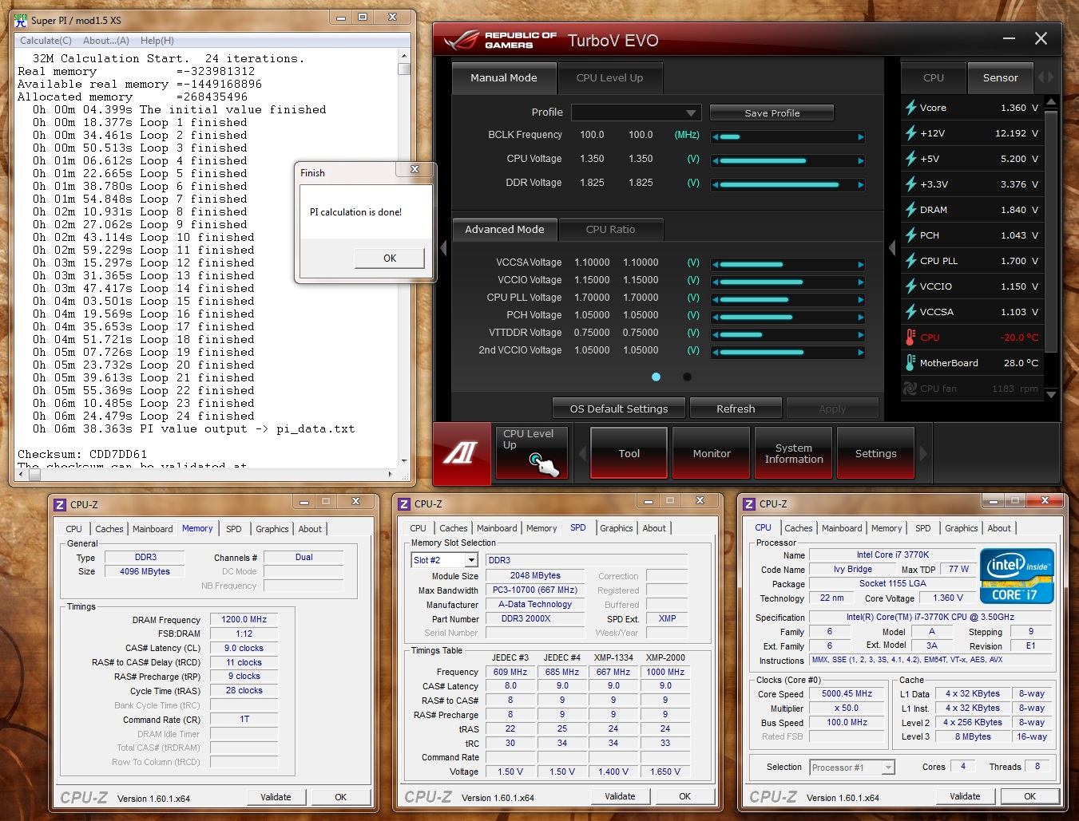Image resolution: width=1079 pixels, height=821 pixels.
Task: Click the CPU temperature thermometer icon
Action: pos(910,337)
